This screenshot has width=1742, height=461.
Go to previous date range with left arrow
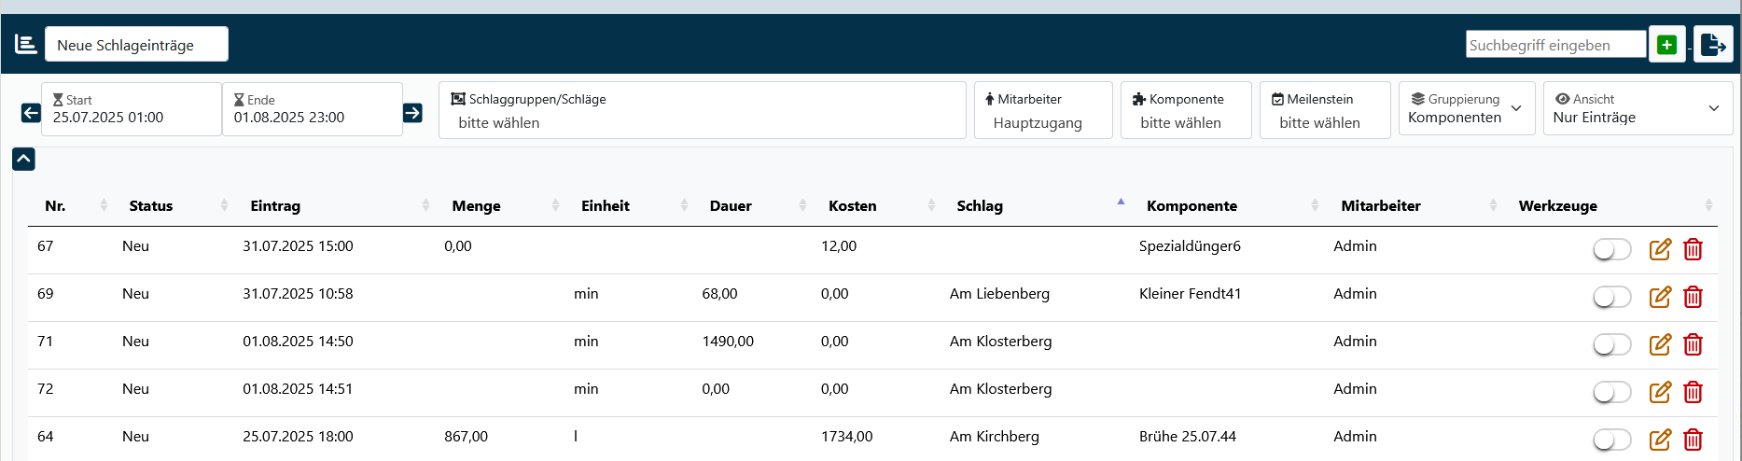[x=31, y=113]
